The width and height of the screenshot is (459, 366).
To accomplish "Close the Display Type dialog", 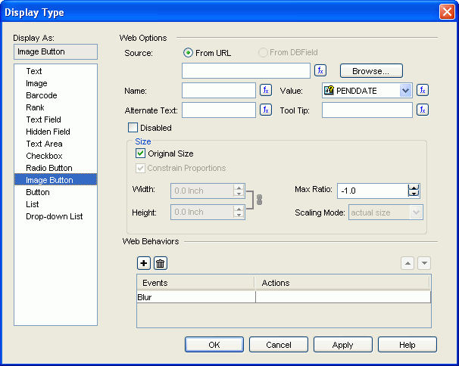I will 447,12.
